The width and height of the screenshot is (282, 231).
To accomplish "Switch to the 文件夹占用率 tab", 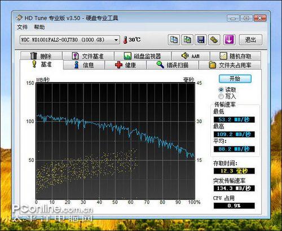I will 230,65.
